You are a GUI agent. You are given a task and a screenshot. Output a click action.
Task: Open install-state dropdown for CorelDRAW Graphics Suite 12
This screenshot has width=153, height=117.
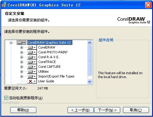point(22,43)
